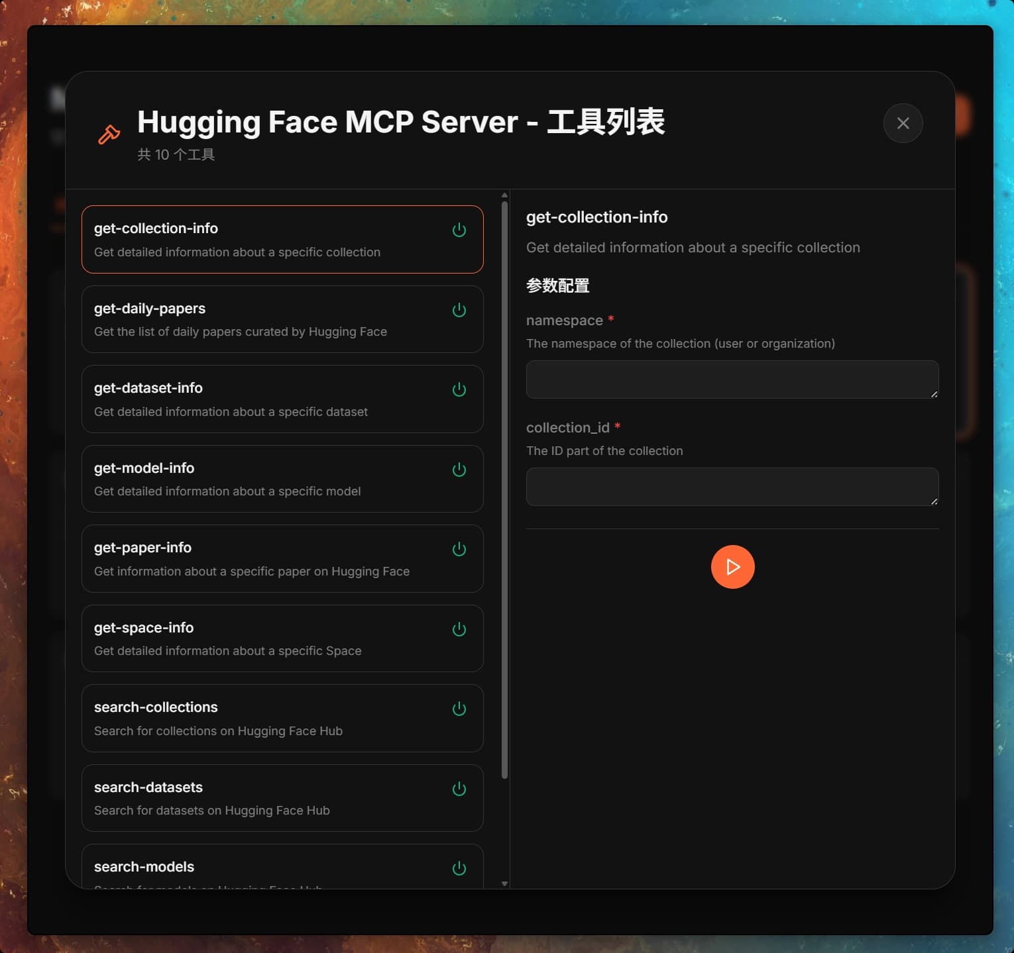Disable the search-collections tool
This screenshot has width=1014, height=953.
tap(459, 709)
